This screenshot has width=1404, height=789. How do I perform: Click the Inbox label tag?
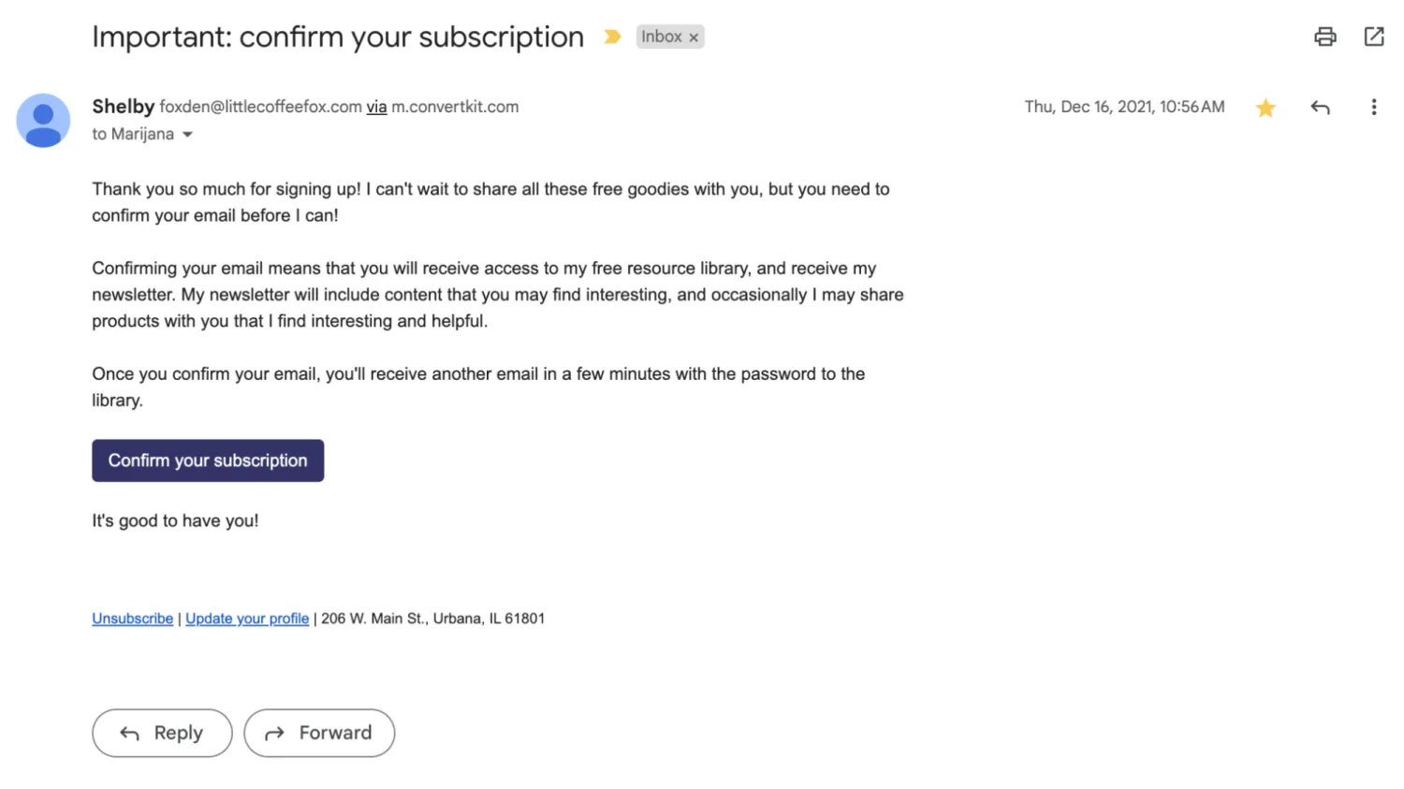pos(661,37)
